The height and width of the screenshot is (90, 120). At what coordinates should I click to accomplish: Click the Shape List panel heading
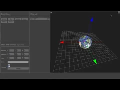click(x=34, y=14)
